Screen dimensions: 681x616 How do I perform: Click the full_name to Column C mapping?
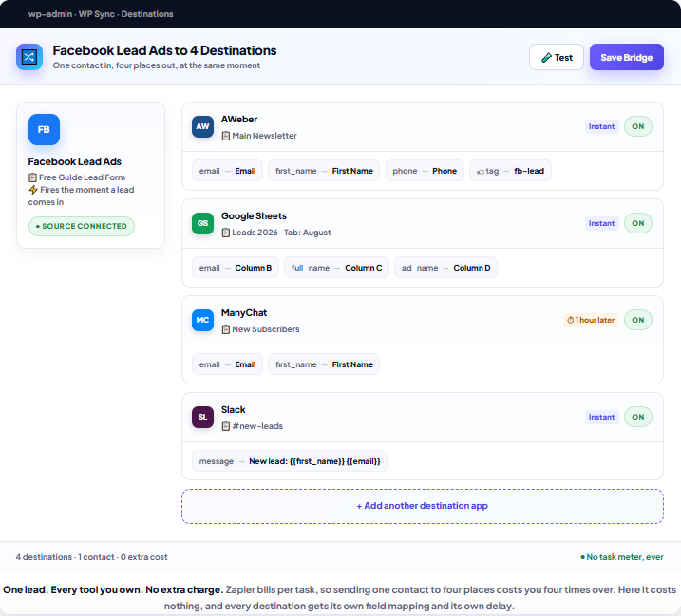tap(336, 268)
